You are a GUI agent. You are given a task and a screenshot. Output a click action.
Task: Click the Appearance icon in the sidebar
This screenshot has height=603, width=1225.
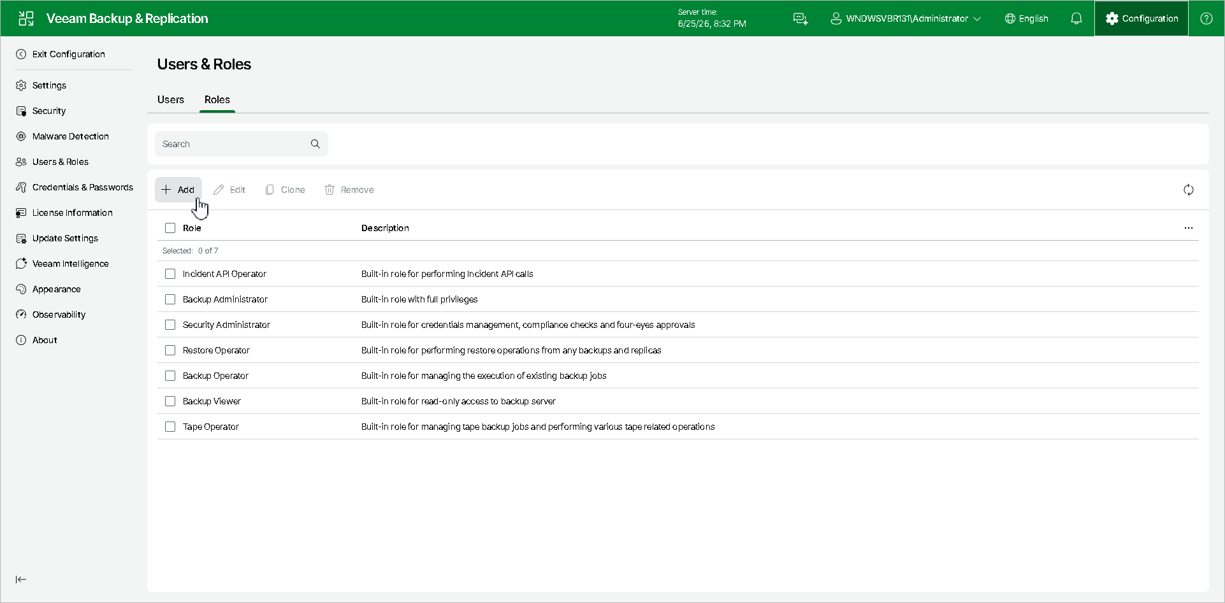[21, 289]
